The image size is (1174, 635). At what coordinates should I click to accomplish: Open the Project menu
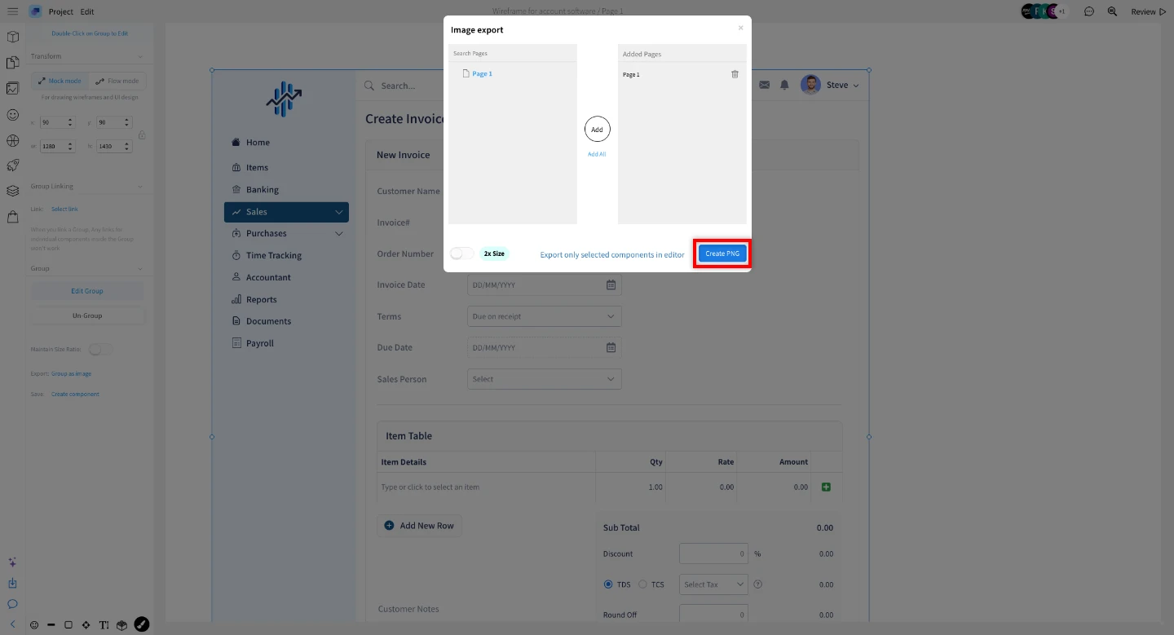pos(60,11)
